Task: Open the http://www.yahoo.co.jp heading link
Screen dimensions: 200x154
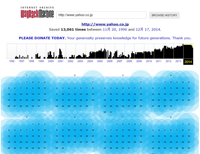Action: (x=105, y=24)
